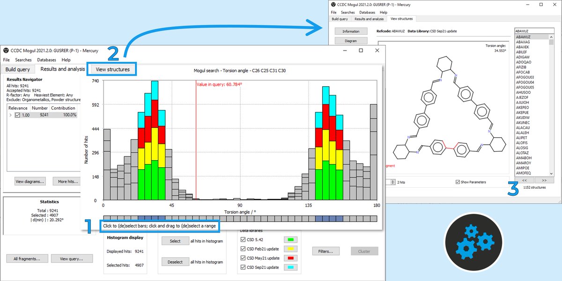Select View structures tab in back window
The width and height of the screenshot is (562, 281).
401,19
